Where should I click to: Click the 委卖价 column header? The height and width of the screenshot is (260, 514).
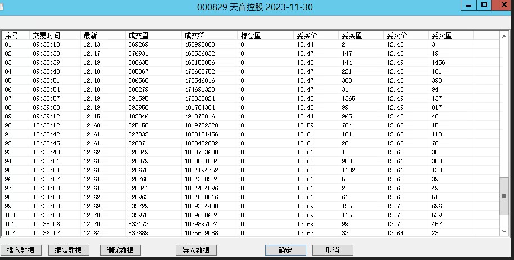coord(406,35)
